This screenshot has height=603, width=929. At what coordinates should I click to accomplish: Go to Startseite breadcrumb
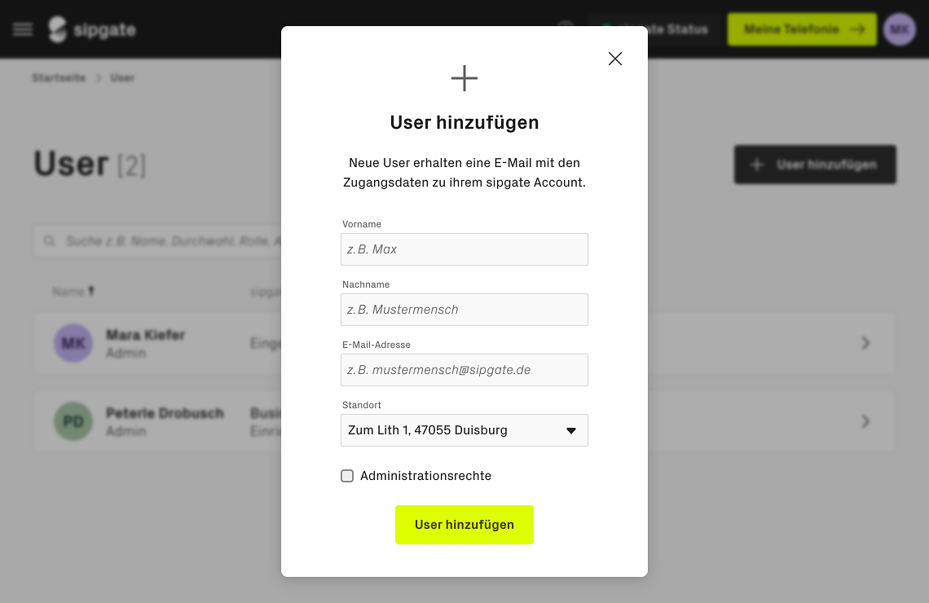tap(59, 77)
